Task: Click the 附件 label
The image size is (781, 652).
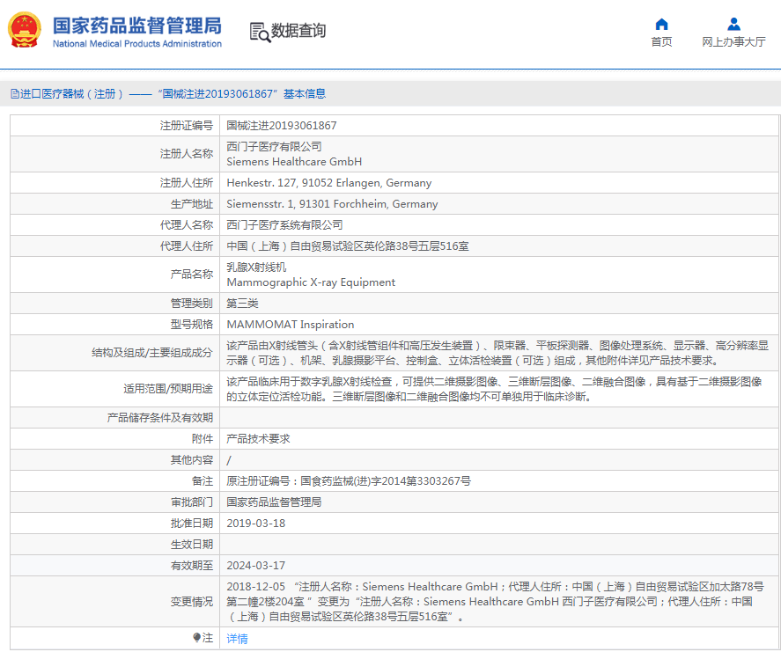Action: (202, 438)
